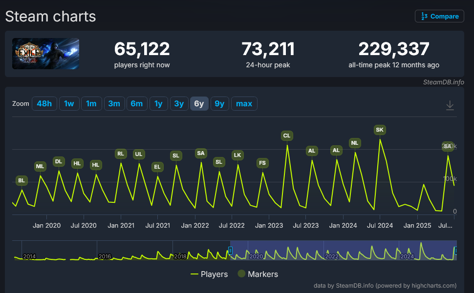Set zoom to 48h
Viewport: 474px width, 293px height.
click(x=44, y=104)
